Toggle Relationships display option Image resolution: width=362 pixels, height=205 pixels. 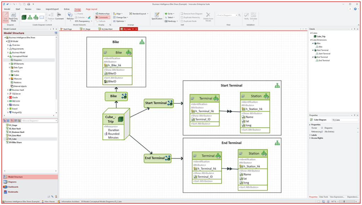click(103, 14)
